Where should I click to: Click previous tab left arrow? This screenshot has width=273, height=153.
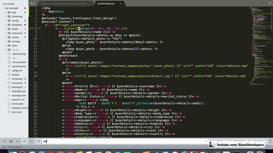tap(31, 3)
